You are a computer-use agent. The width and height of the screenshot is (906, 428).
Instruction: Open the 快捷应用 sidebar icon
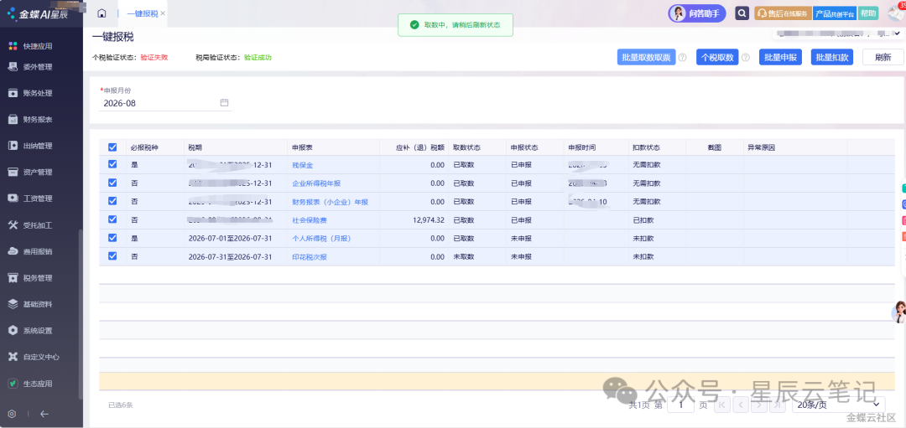click(x=13, y=46)
